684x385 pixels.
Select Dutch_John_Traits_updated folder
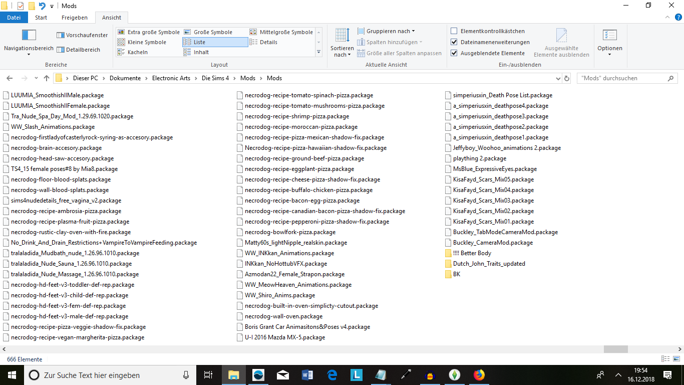coord(485,264)
